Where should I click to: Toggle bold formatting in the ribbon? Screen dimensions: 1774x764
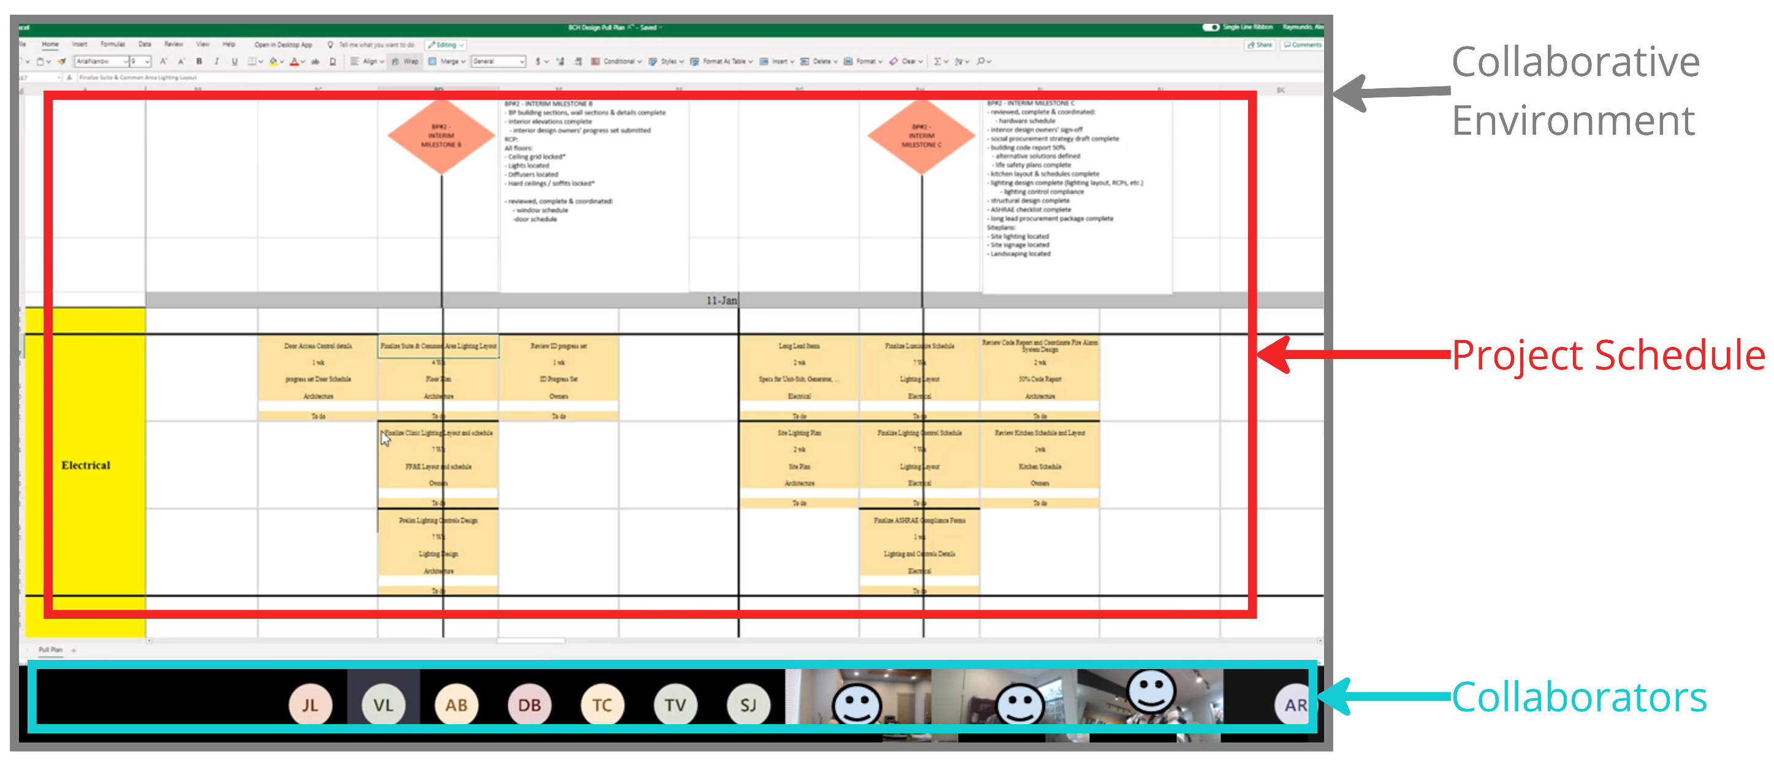pos(199,61)
